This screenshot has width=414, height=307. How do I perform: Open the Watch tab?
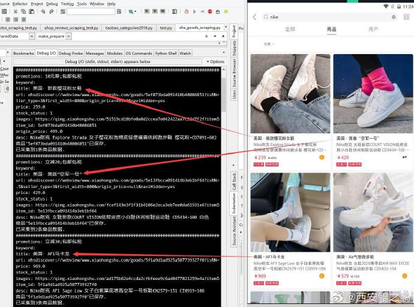tap(185, 53)
